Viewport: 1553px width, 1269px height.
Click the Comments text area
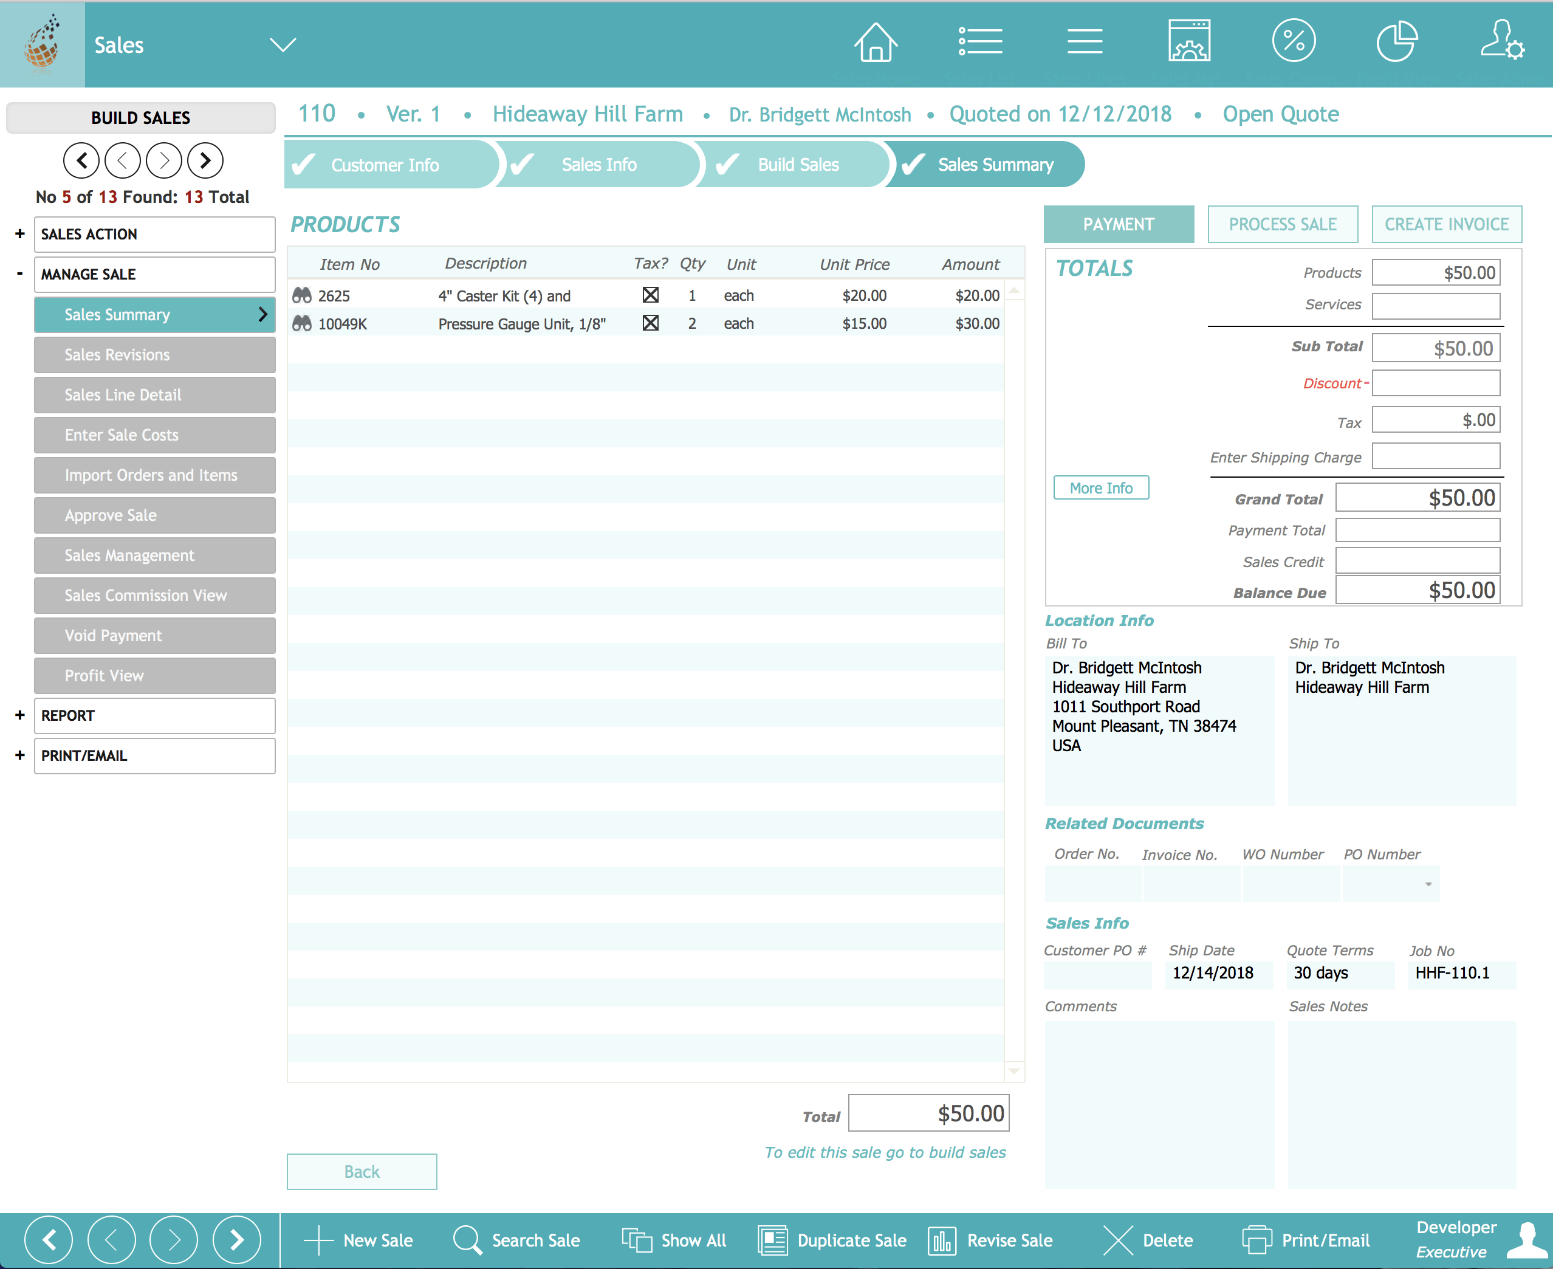coord(1159,1104)
